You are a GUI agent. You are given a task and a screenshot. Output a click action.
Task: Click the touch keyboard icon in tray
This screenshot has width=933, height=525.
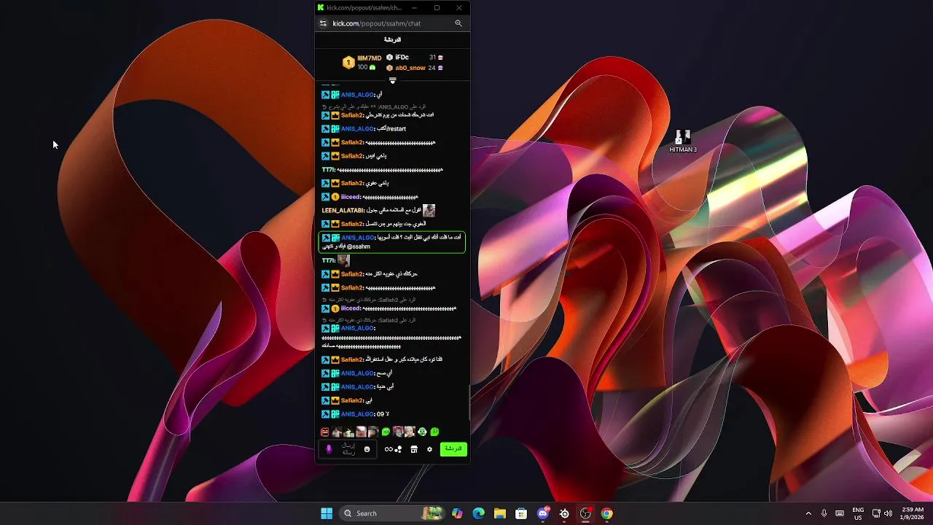[x=840, y=513]
